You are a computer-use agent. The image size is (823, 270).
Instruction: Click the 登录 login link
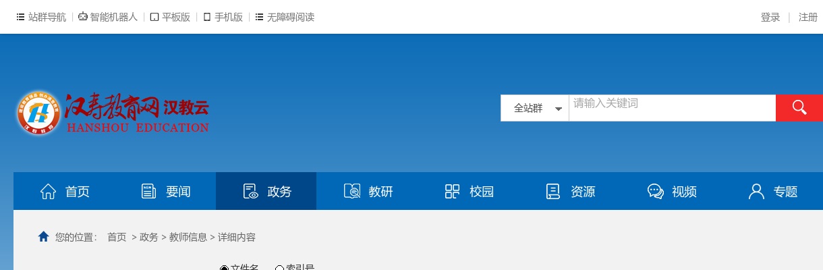pos(770,18)
